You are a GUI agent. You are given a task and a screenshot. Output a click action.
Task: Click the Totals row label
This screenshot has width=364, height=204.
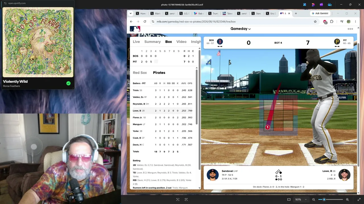pos(136,152)
